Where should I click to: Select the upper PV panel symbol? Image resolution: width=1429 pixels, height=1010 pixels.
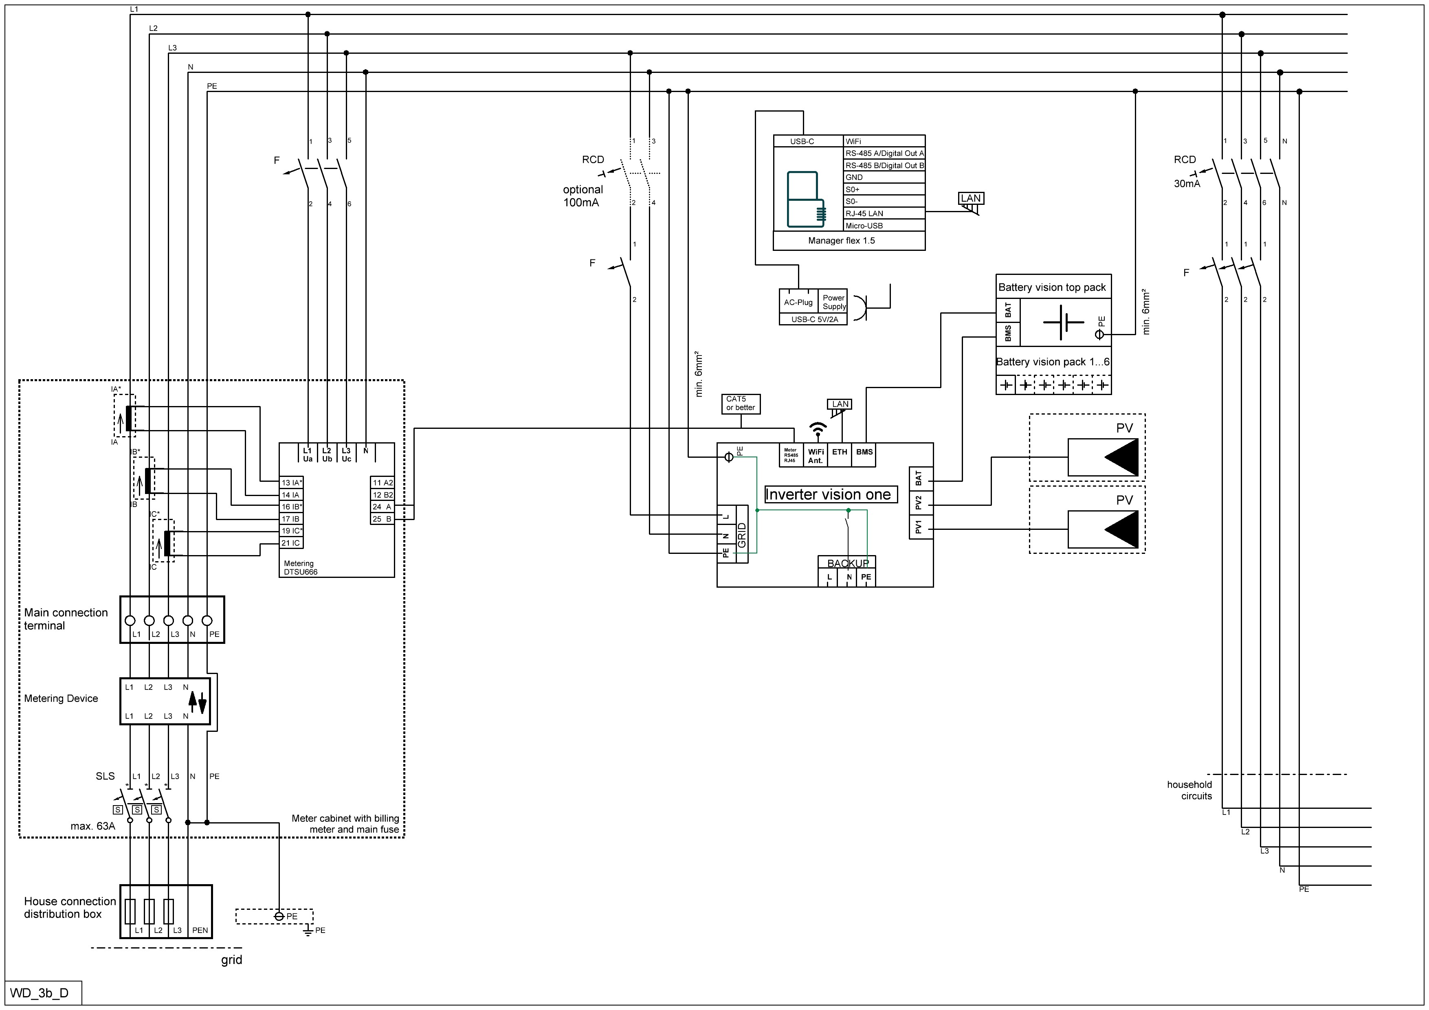point(1103,457)
